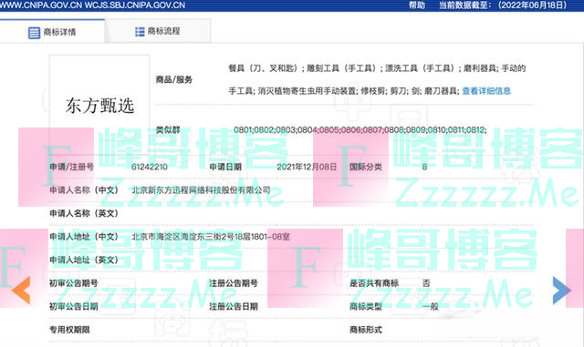Image resolution: width=584 pixels, height=347 pixels.
Task: Click the 是否共有商标 value 否
Action: coord(426,283)
